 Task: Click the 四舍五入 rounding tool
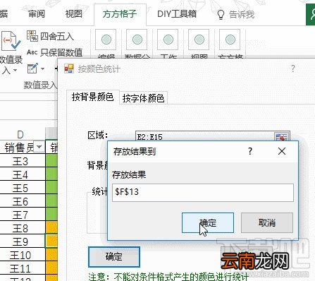tap(50, 36)
